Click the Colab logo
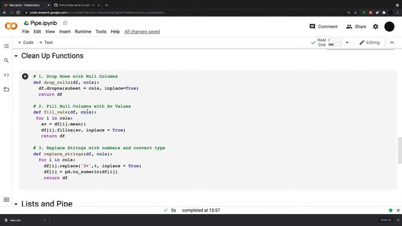This screenshot has width=402, height=226. click(11, 26)
